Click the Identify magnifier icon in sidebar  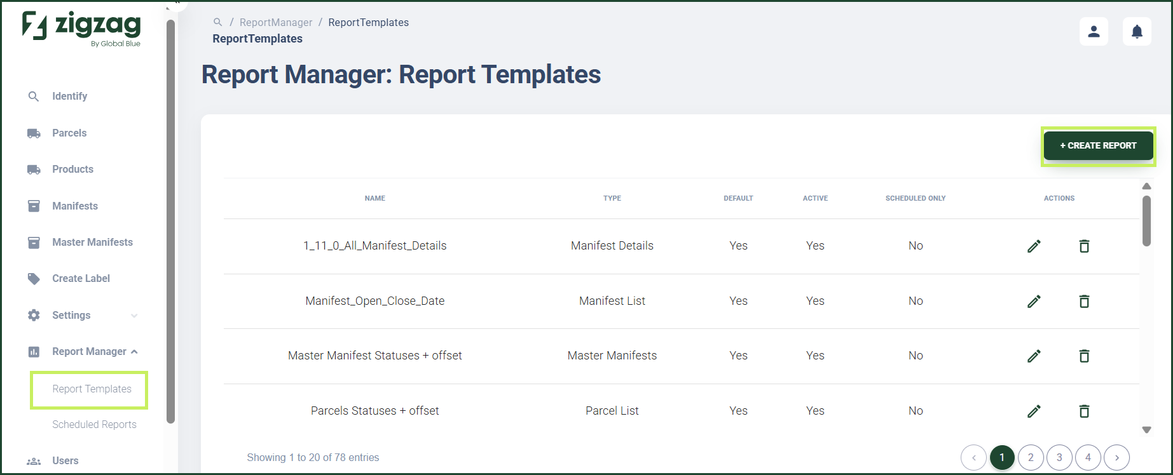tap(34, 97)
